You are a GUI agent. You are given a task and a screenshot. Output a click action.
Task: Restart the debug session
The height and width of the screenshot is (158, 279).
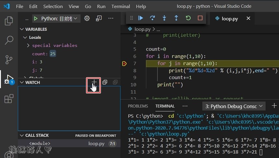click(x=188, y=18)
